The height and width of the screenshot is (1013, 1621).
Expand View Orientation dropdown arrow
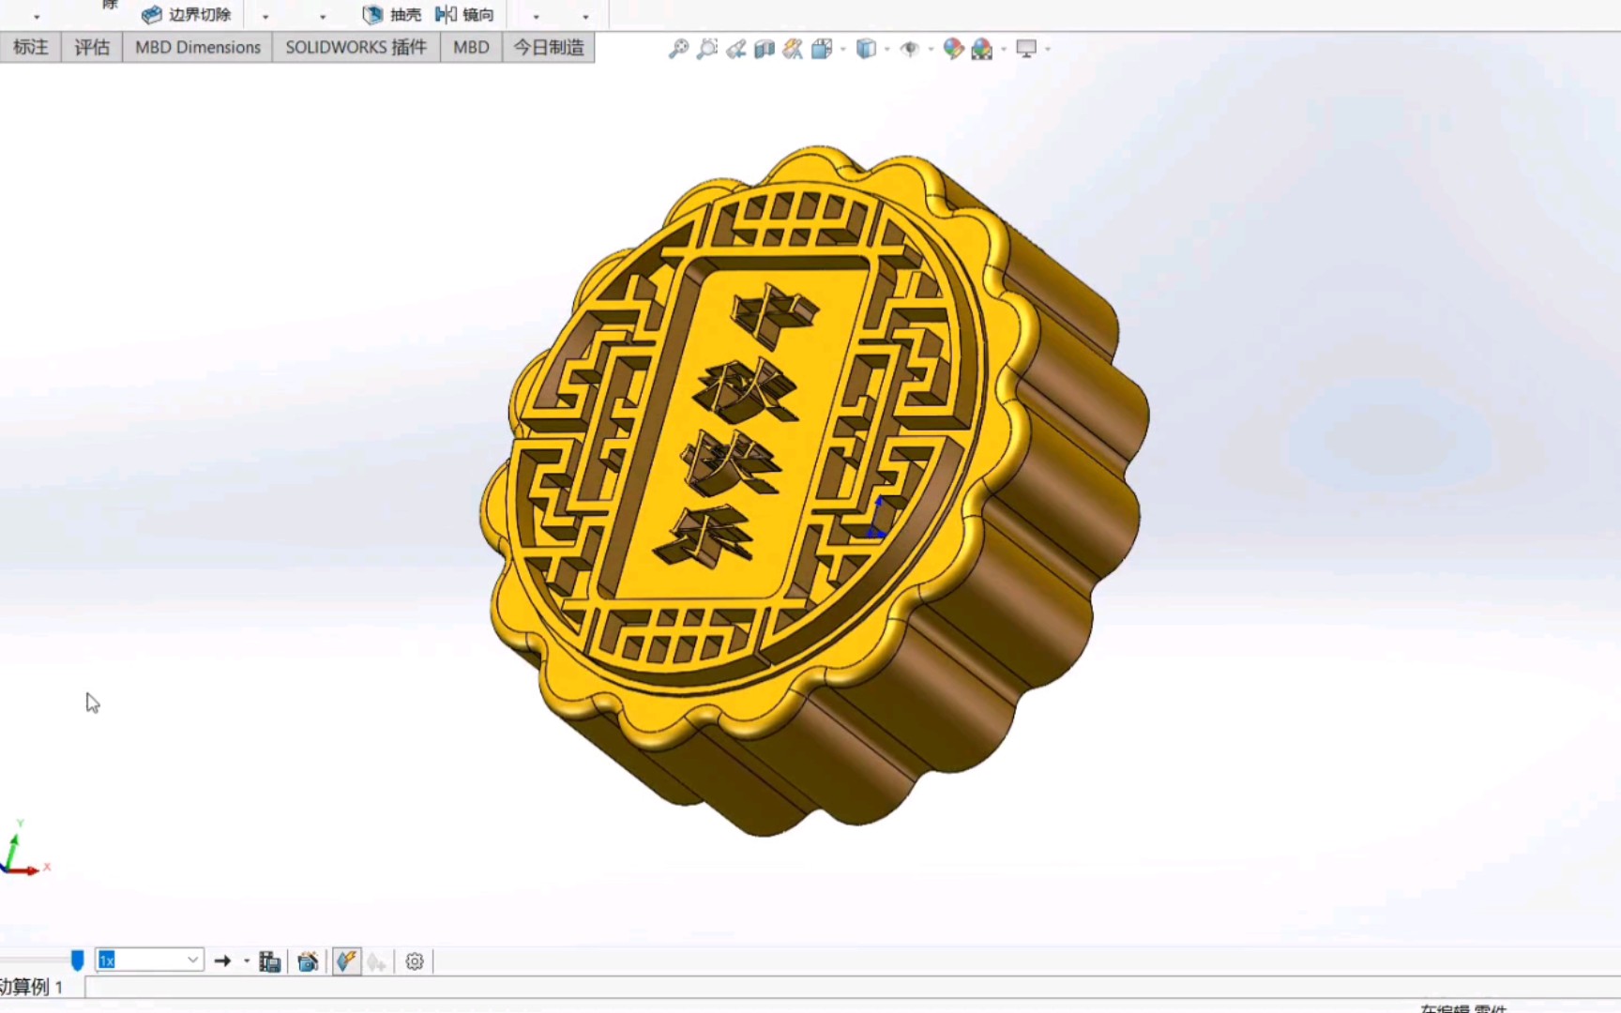(x=842, y=49)
